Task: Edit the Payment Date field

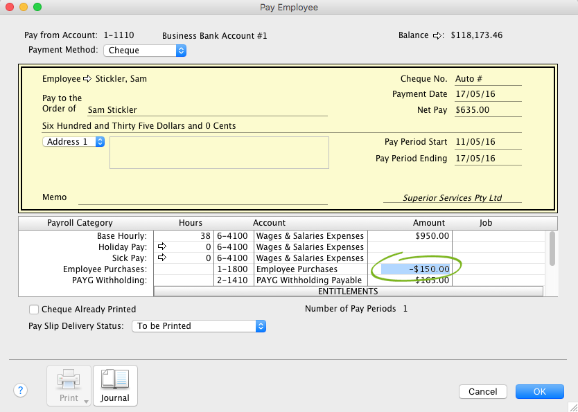Action: (x=487, y=94)
